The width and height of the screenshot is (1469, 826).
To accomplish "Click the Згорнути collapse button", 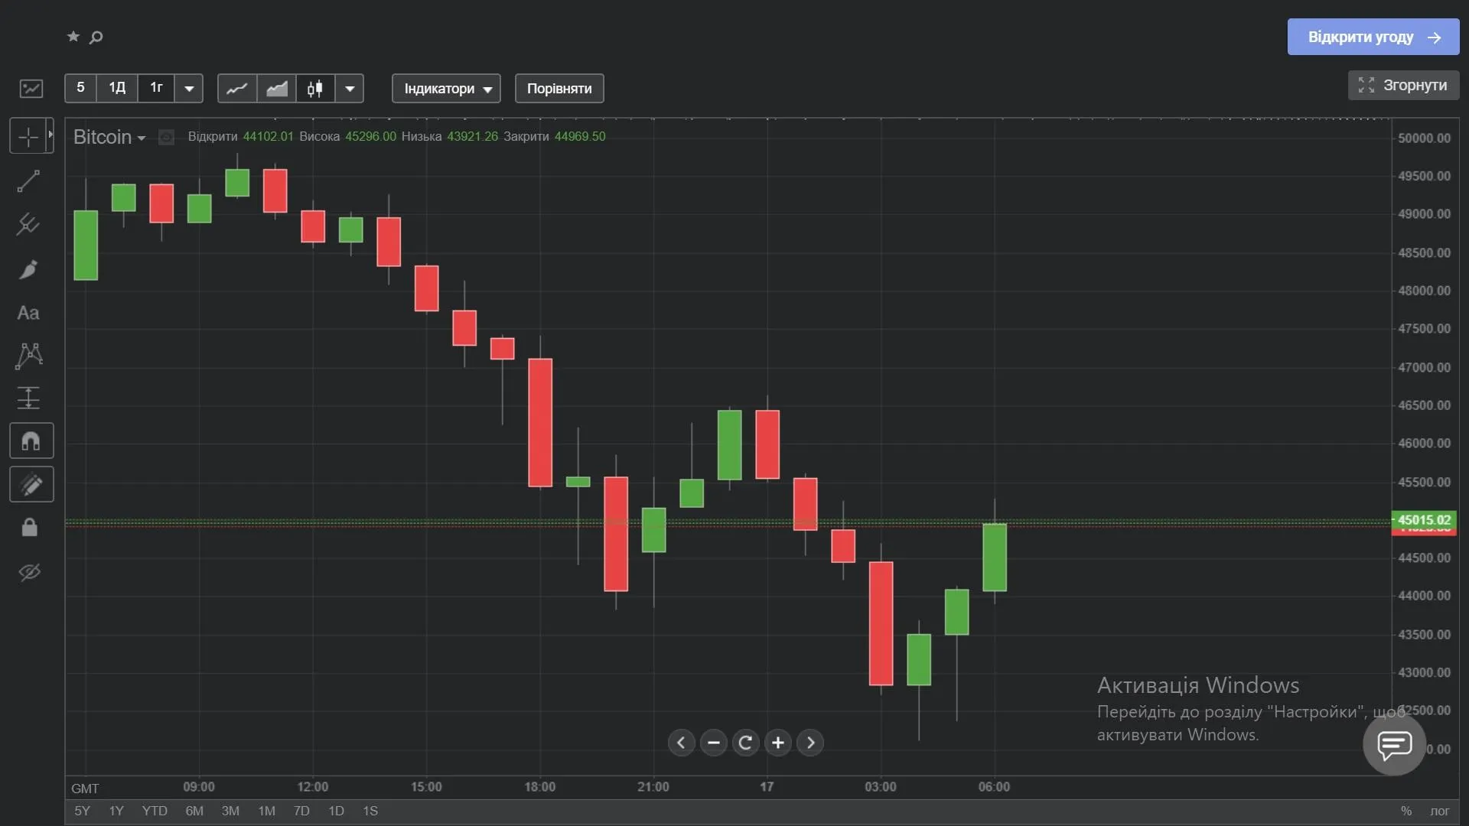I will pos(1403,86).
